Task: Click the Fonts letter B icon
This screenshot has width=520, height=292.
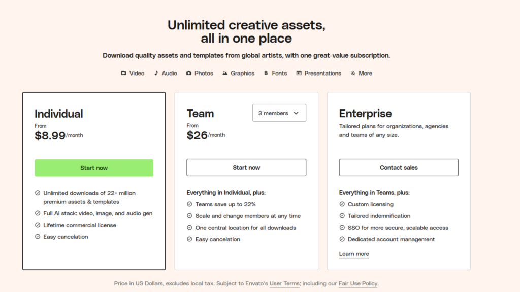Action: (266, 73)
